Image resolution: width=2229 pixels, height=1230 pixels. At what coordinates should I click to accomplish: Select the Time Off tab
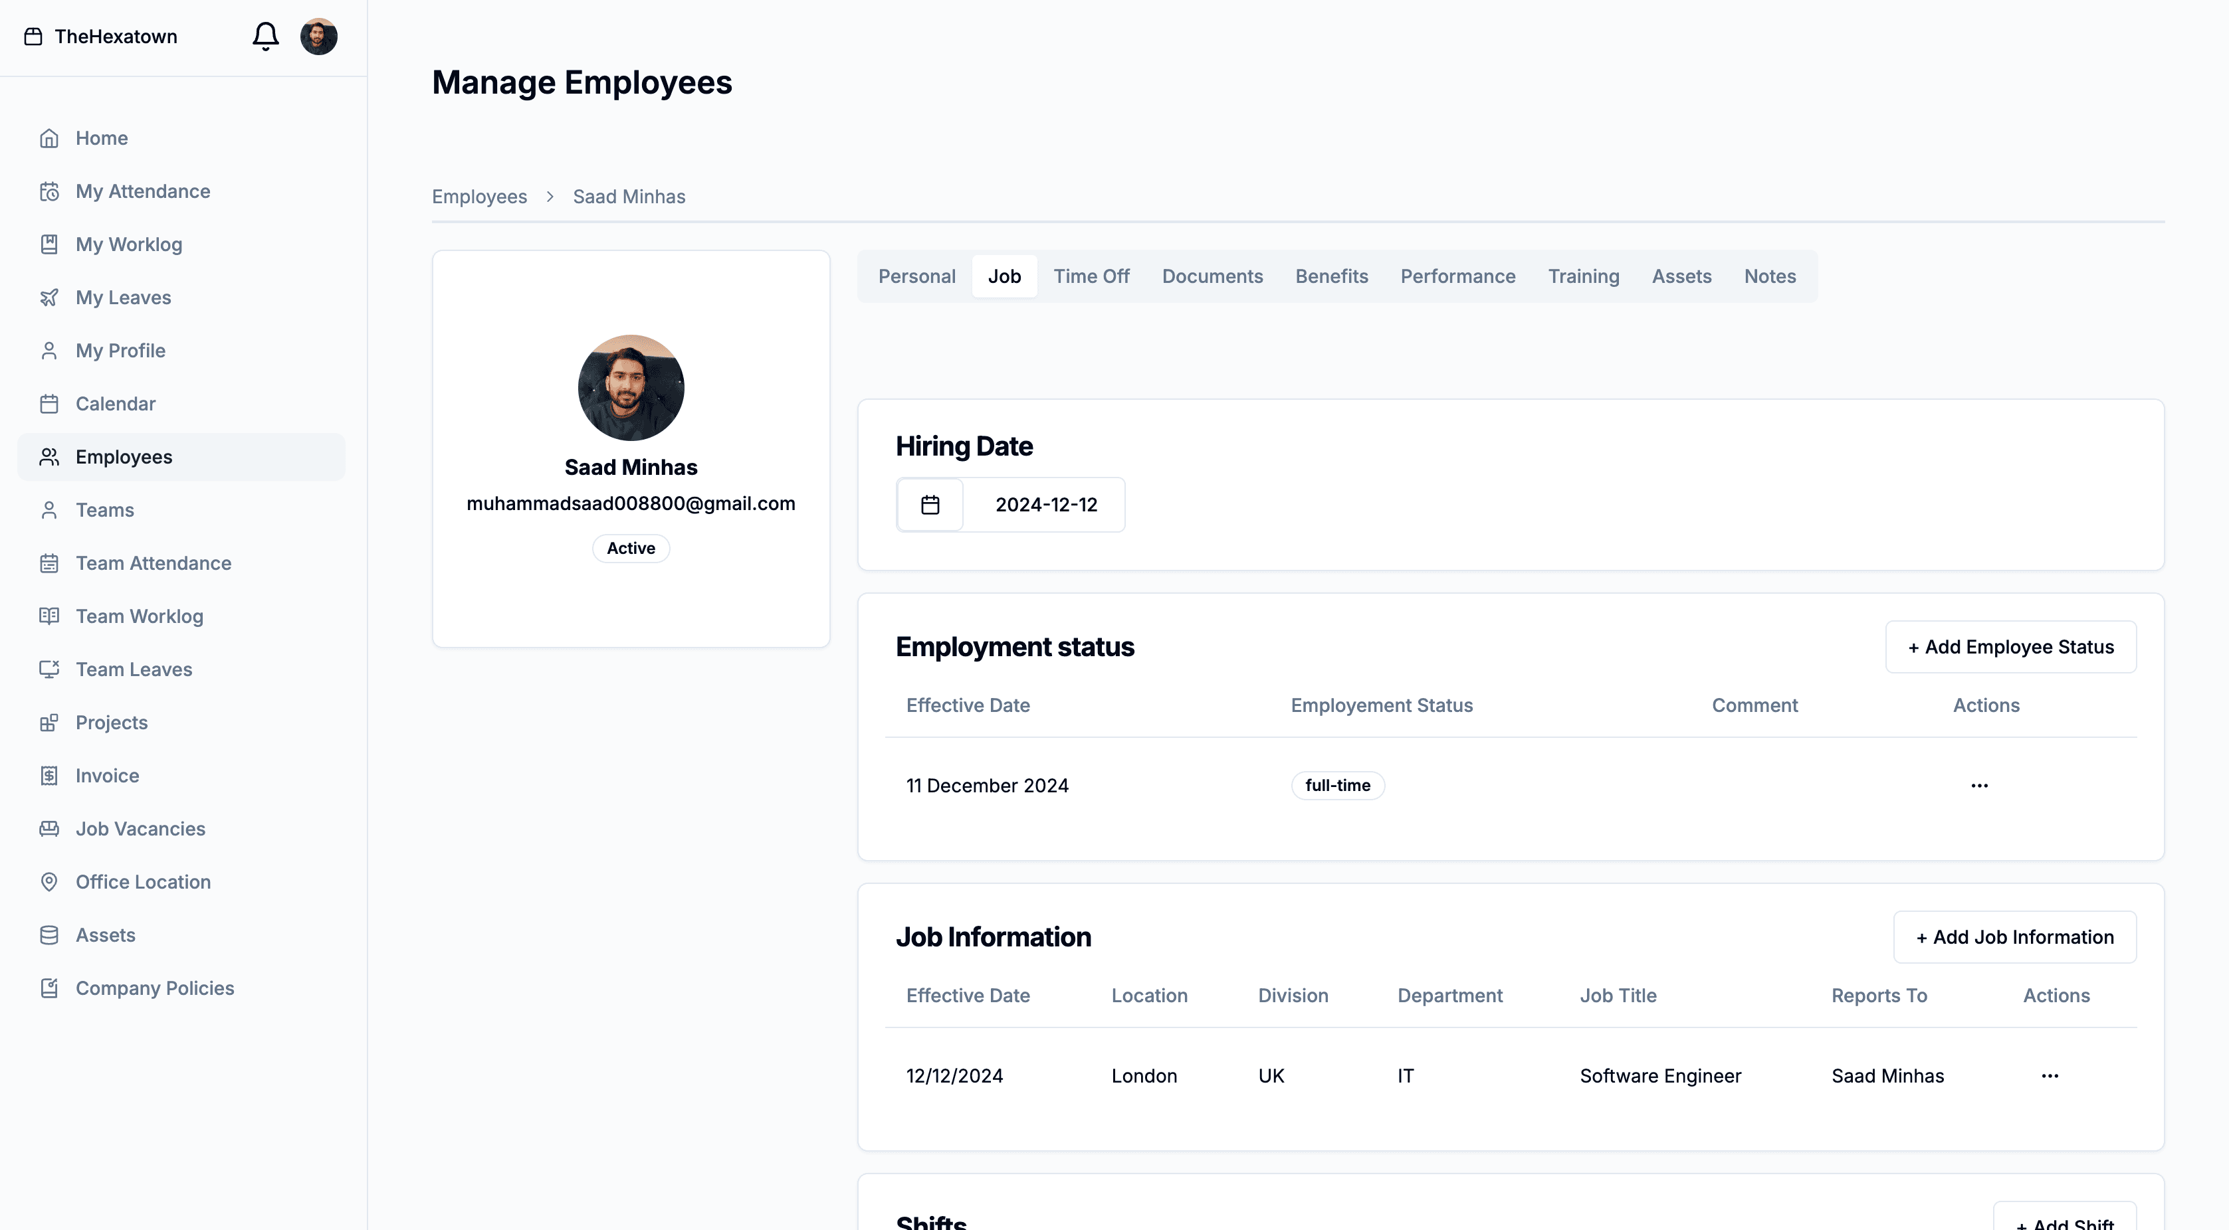coord(1091,276)
